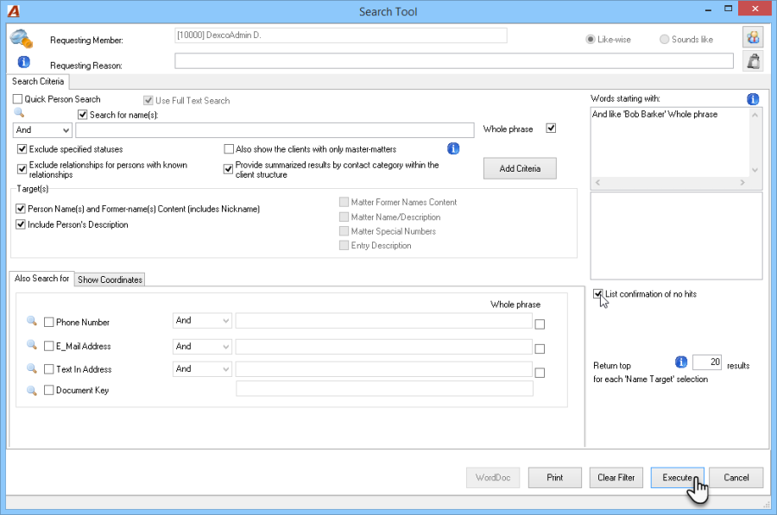Switch to the Show Coordinates tab
The image size is (777, 515).
pyautogui.click(x=110, y=279)
